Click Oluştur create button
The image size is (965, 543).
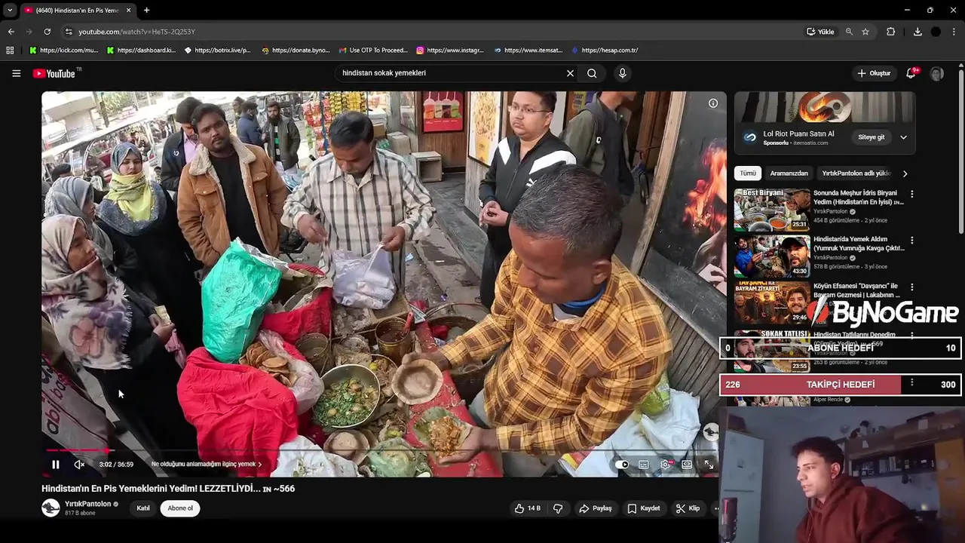click(874, 73)
